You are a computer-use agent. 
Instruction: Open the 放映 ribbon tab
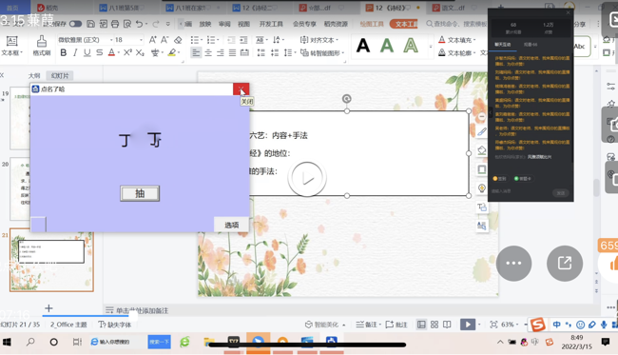click(205, 24)
